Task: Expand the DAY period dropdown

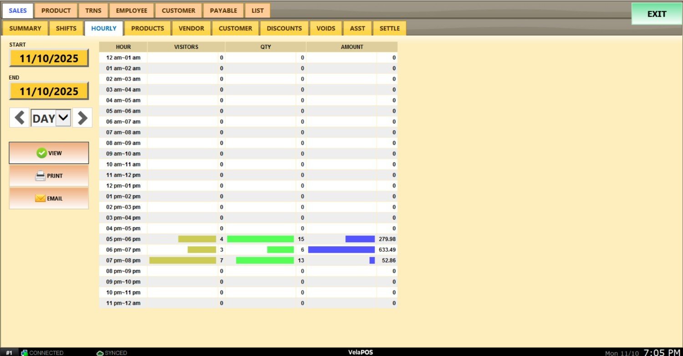Action: tap(63, 118)
